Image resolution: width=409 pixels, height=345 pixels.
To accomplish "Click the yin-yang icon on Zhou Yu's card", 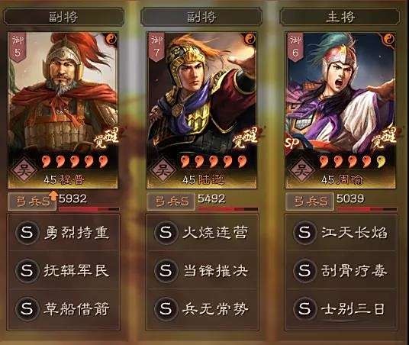I will (389, 40).
